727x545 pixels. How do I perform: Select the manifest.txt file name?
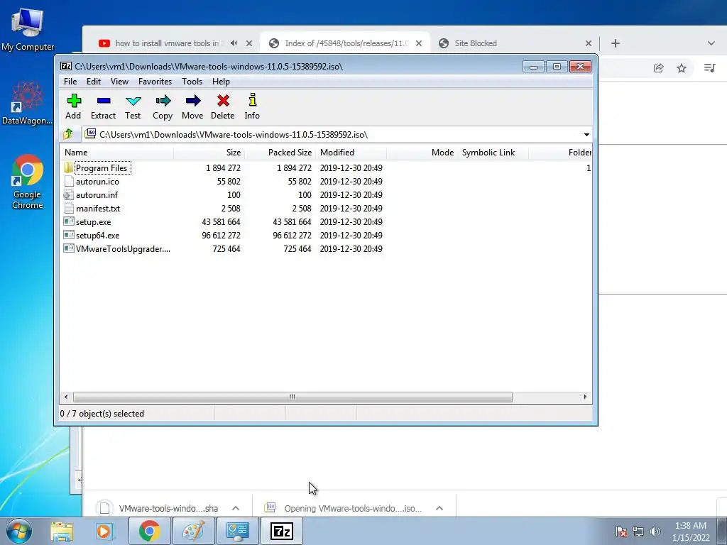coord(98,209)
